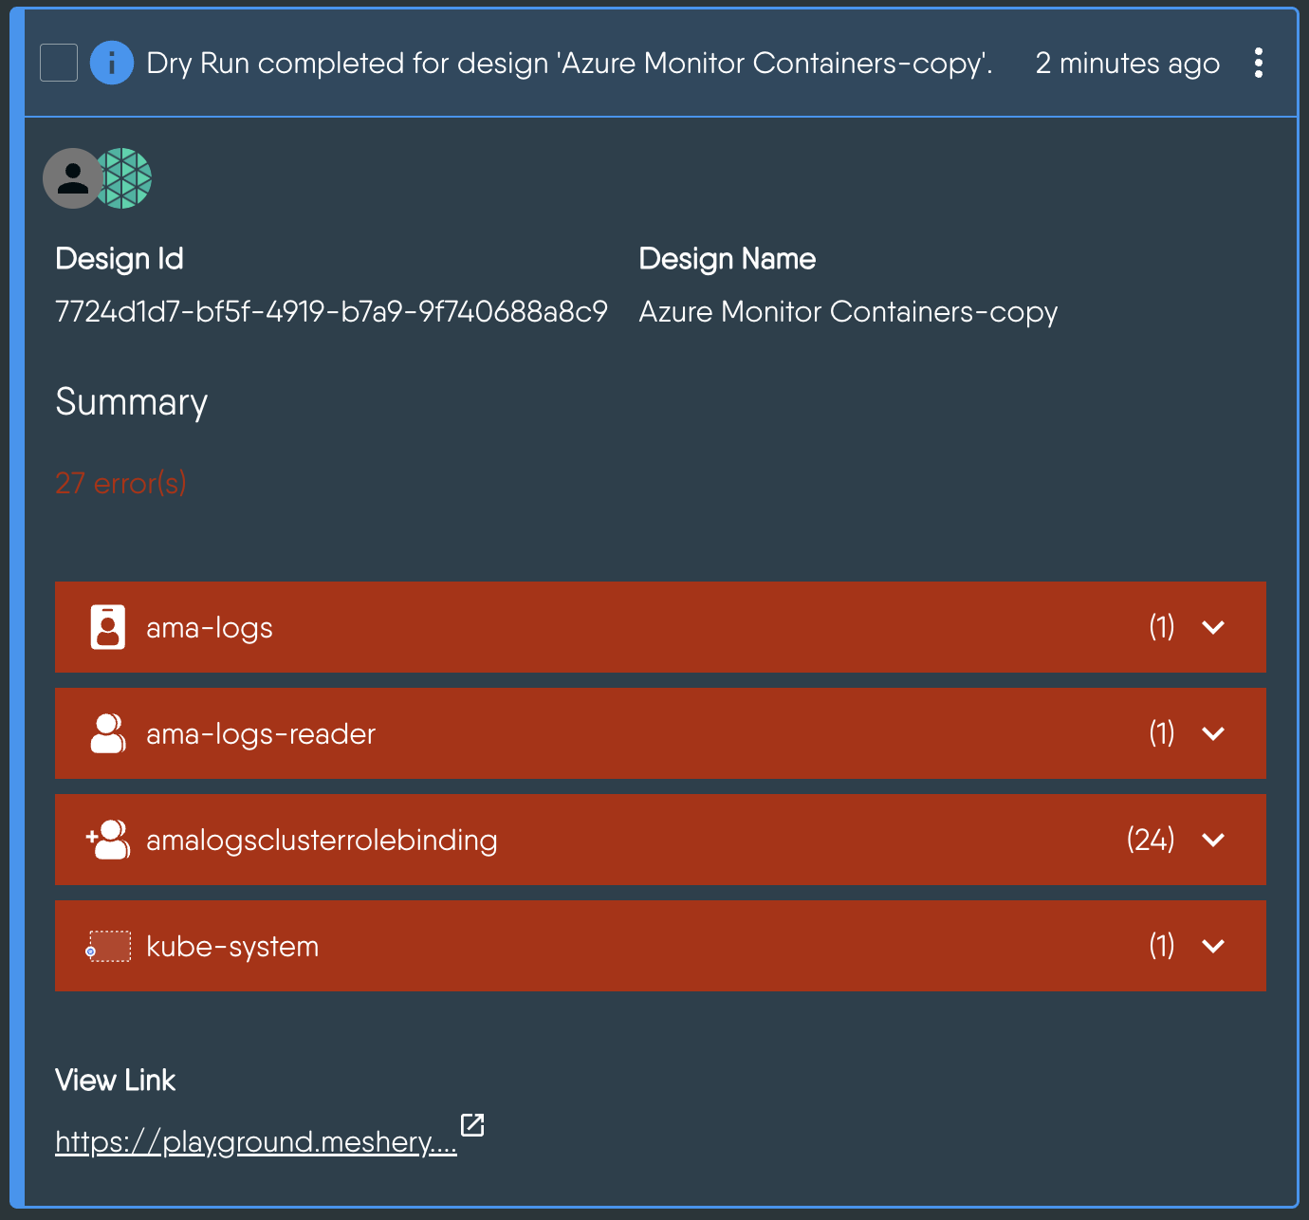Click the external link icon beside the URL

click(x=472, y=1125)
